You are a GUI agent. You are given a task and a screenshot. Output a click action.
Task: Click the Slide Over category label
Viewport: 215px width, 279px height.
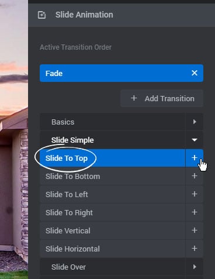[x=68, y=267]
